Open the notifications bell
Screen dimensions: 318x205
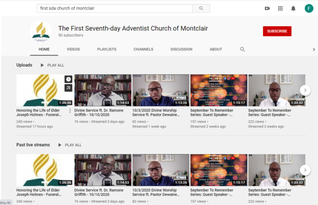click(293, 9)
